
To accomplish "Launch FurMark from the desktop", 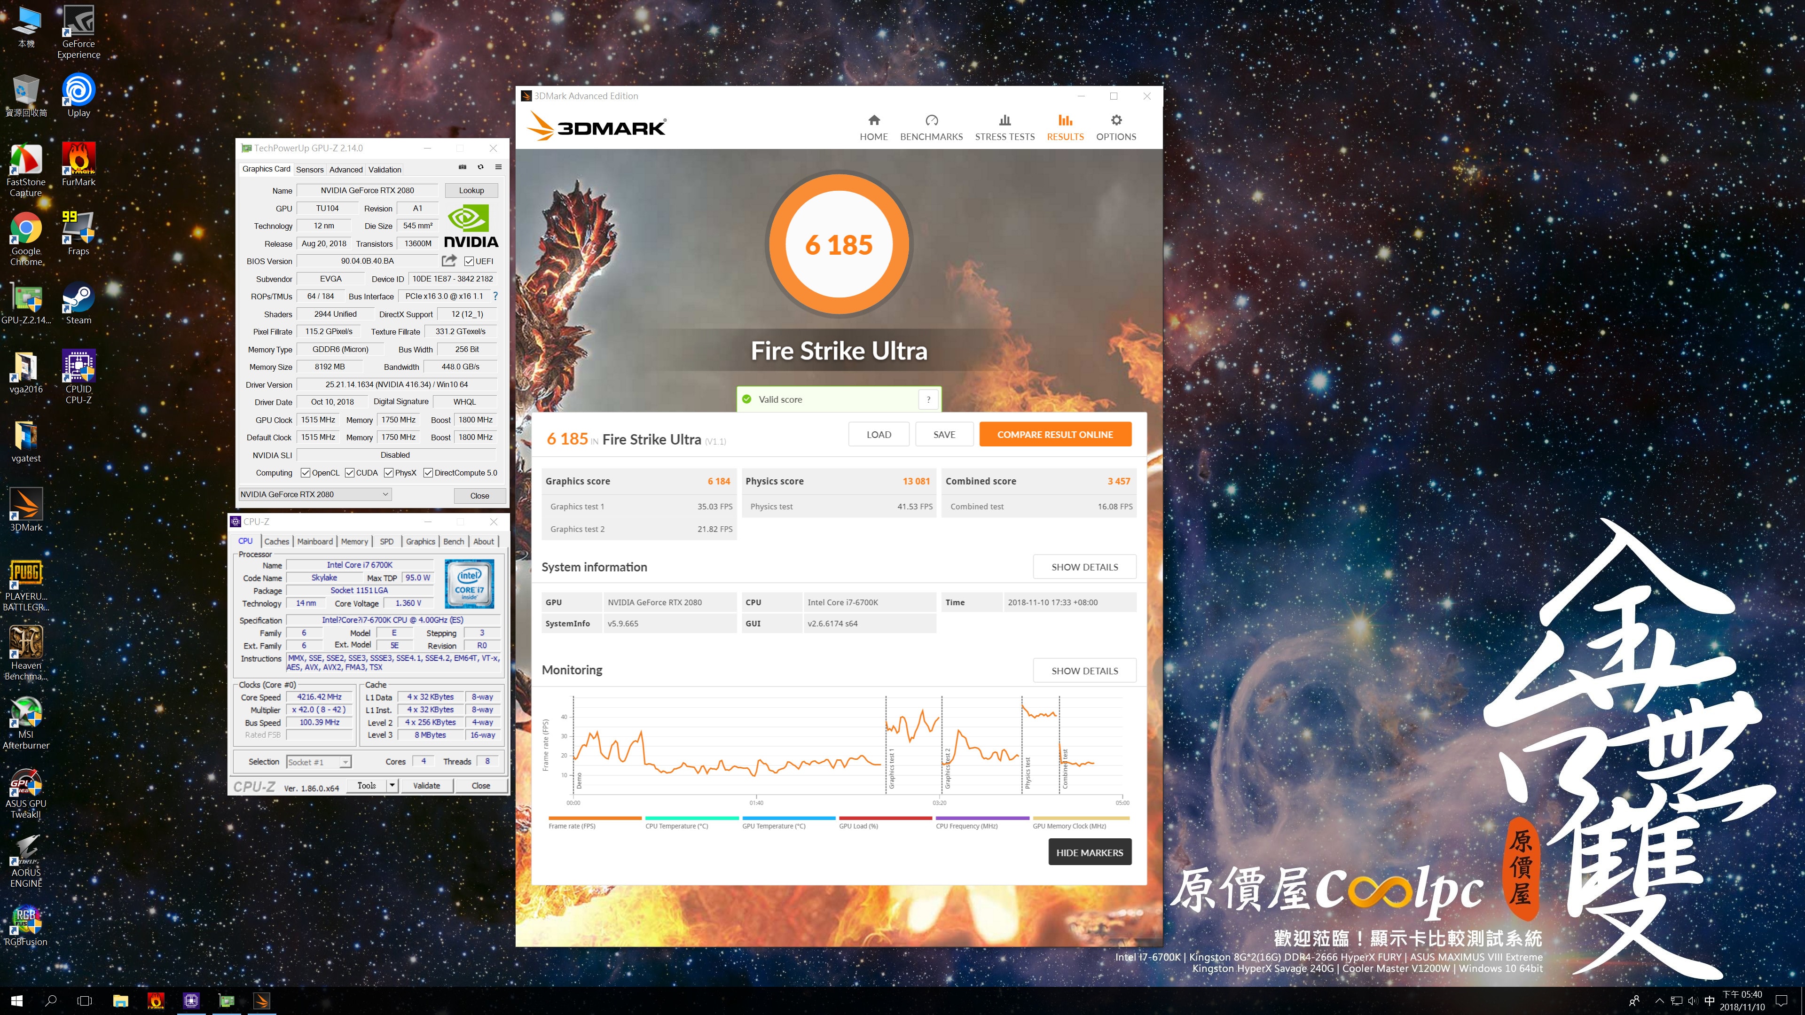I will 78,164.
